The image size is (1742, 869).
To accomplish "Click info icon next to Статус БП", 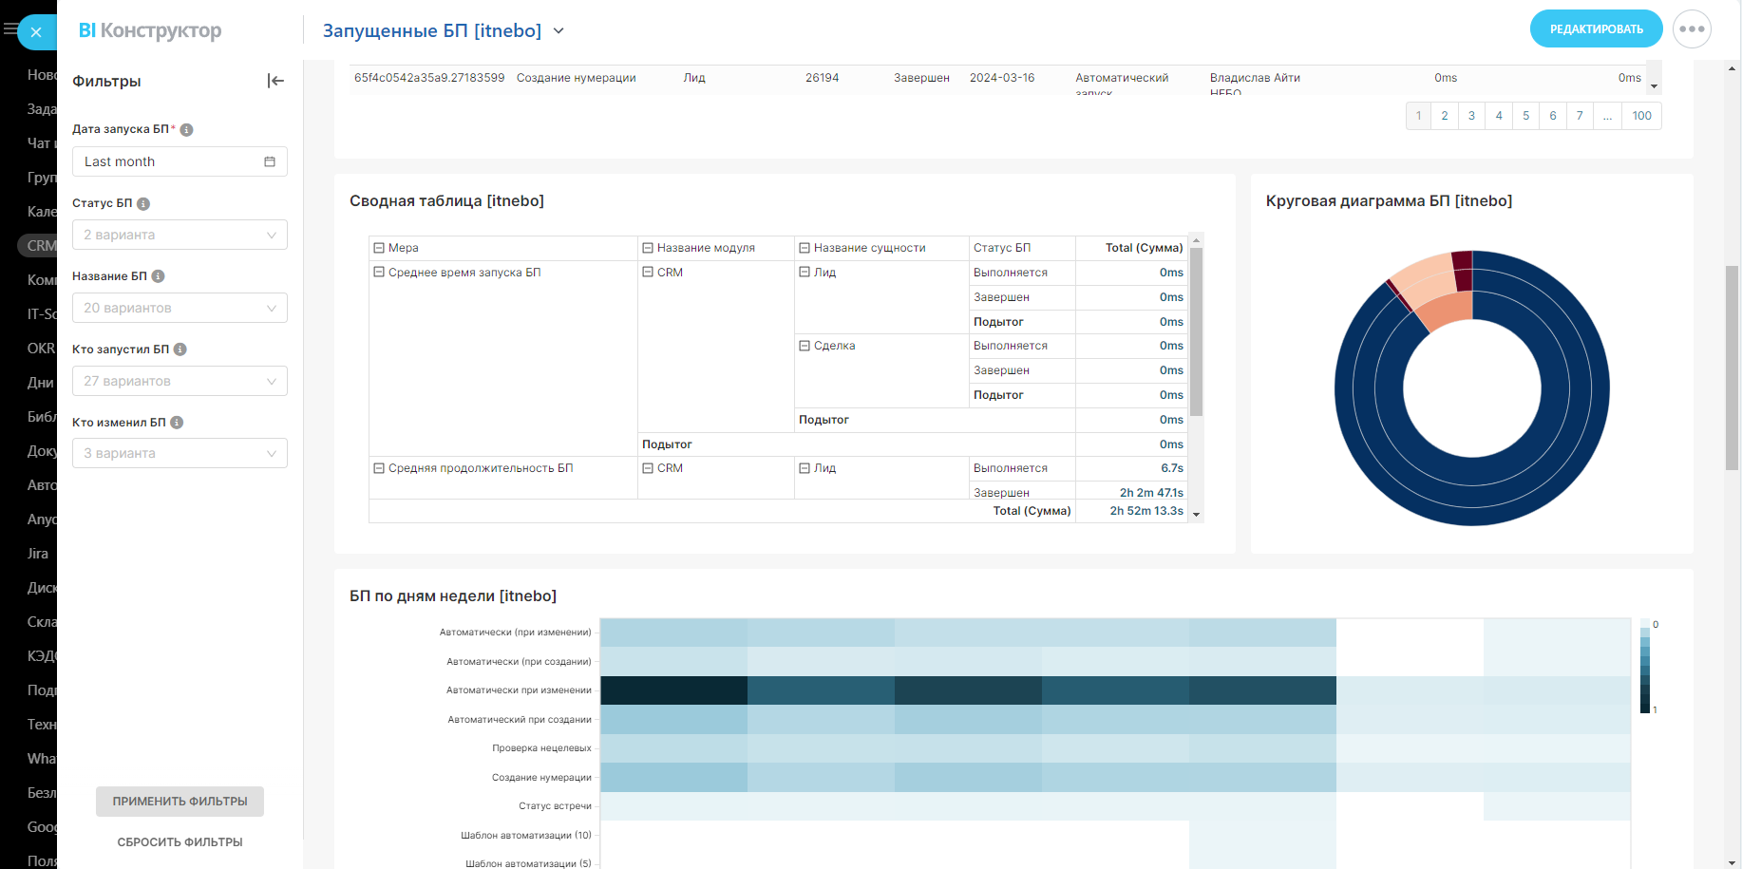I will point(143,204).
